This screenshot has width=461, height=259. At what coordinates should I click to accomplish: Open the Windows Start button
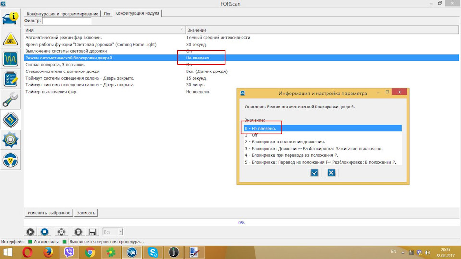8,252
